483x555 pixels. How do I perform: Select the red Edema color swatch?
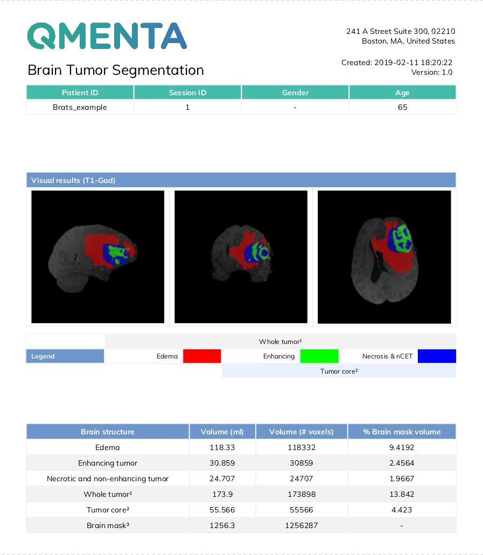point(202,356)
